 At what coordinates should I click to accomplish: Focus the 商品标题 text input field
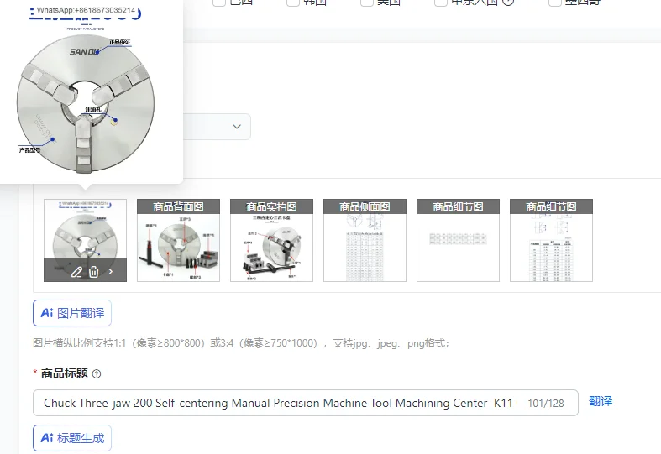pyautogui.click(x=306, y=403)
